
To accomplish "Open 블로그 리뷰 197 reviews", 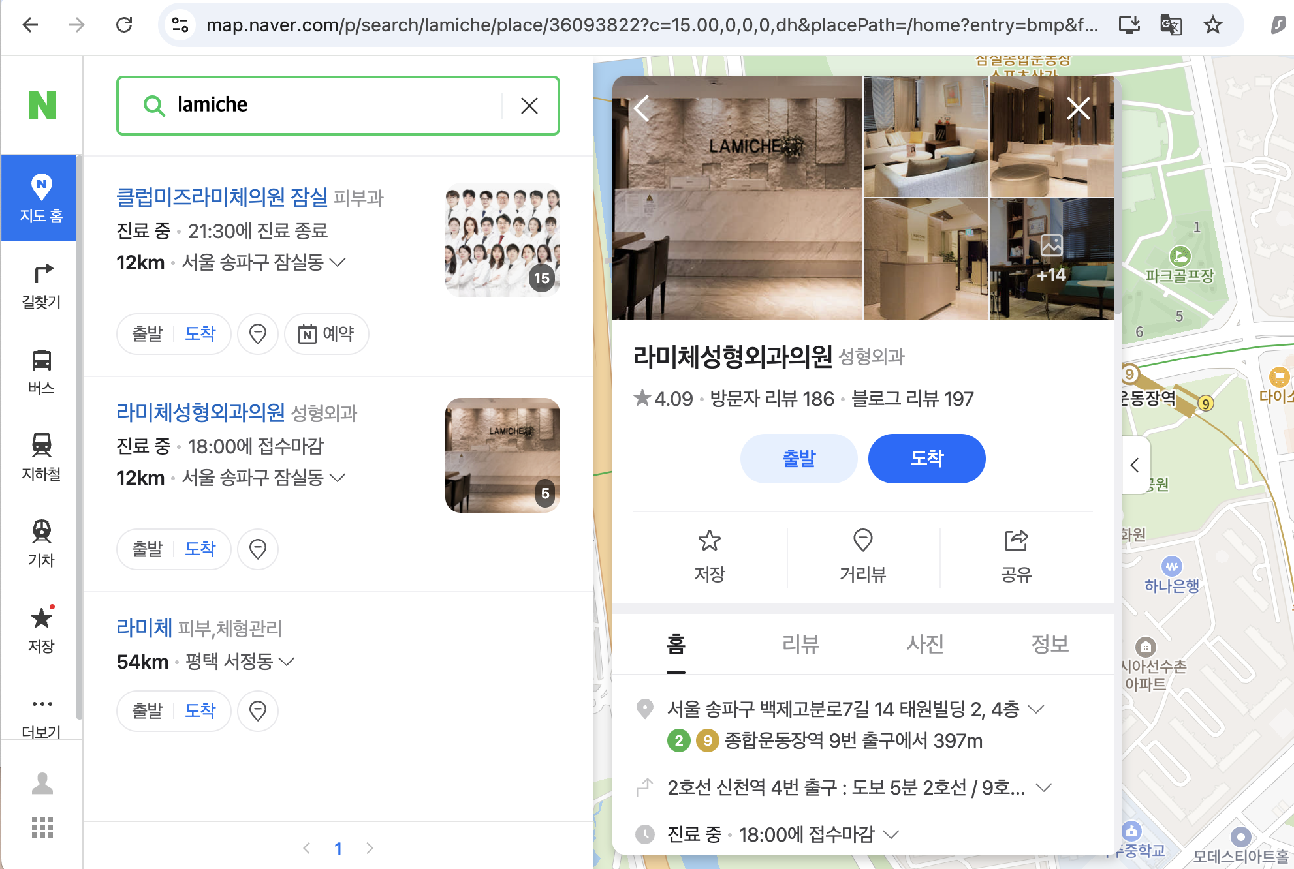I will click(913, 399).
